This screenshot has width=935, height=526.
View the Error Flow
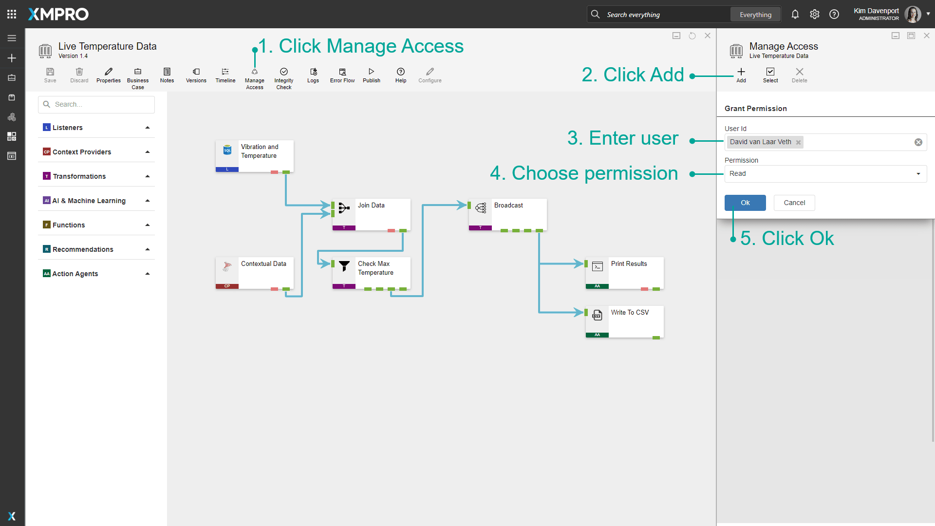point(342,75)
